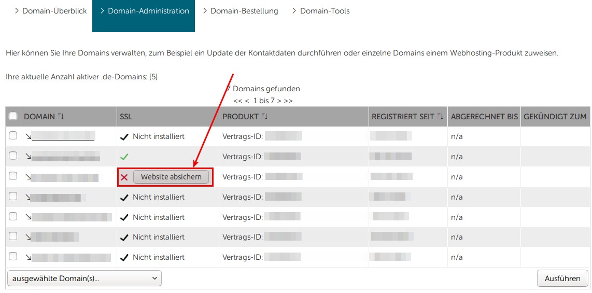
Task: Tick the checkbox of the last domain row
Action: coord(13,256)
